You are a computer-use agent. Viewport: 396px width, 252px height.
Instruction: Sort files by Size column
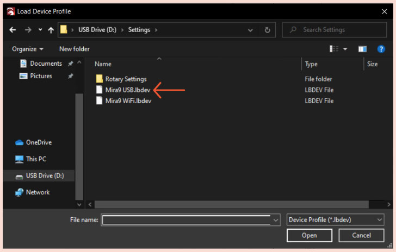coord(372,64)
